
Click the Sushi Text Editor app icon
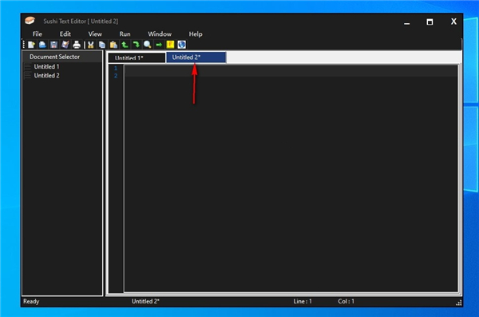tap(30, 21)
